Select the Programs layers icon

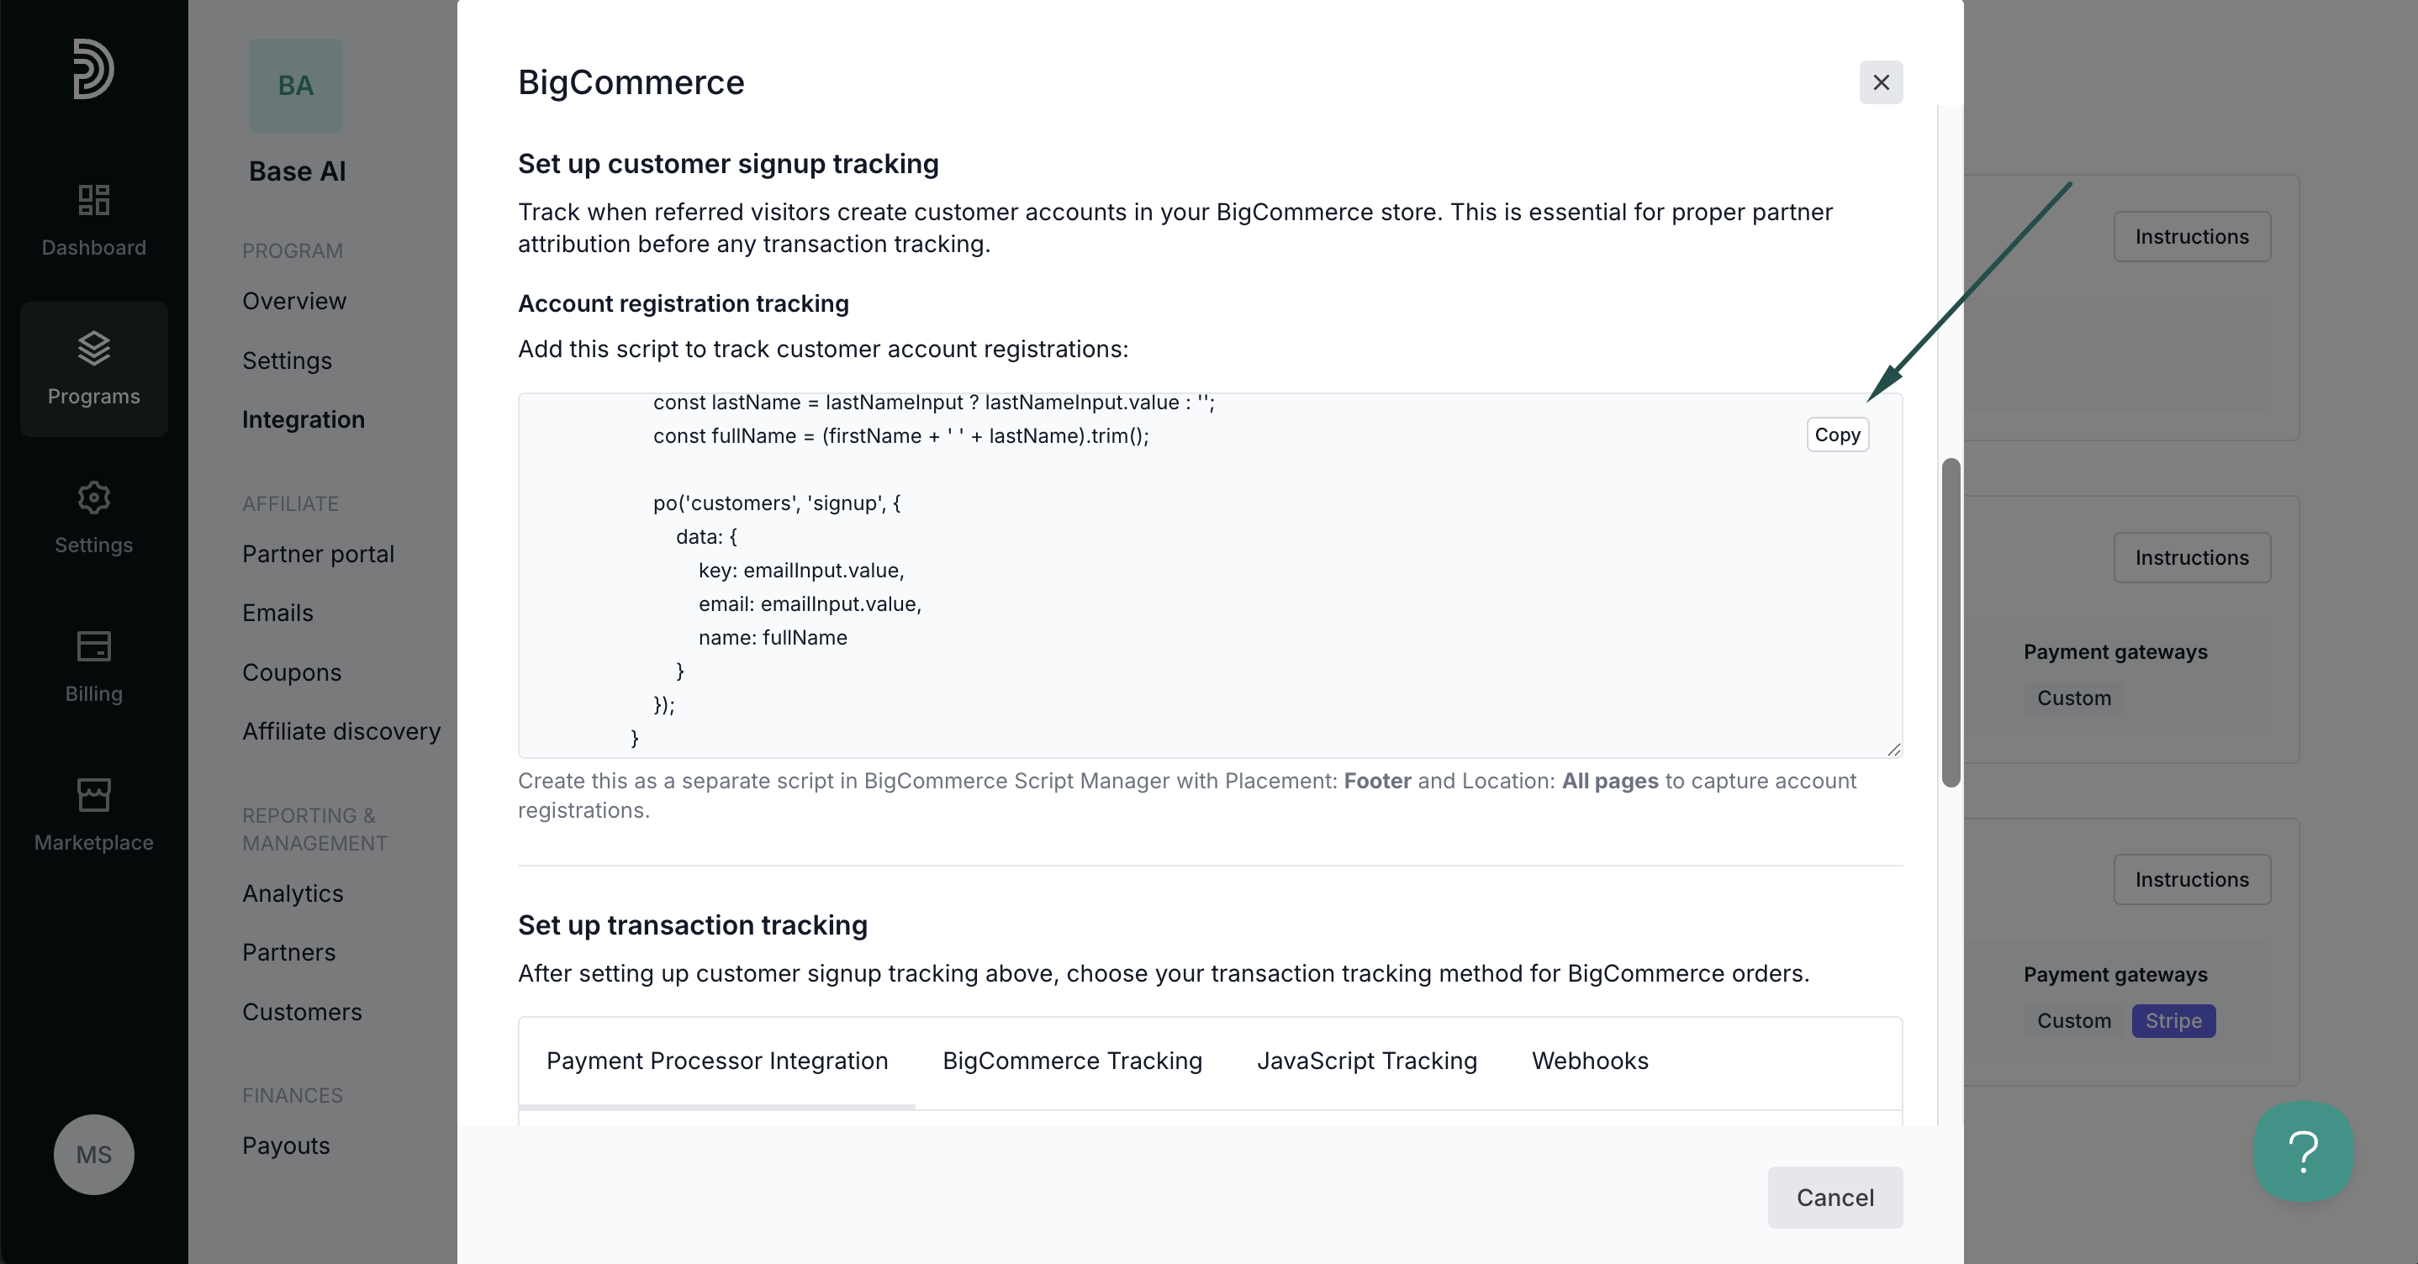[x=94, y=348]
